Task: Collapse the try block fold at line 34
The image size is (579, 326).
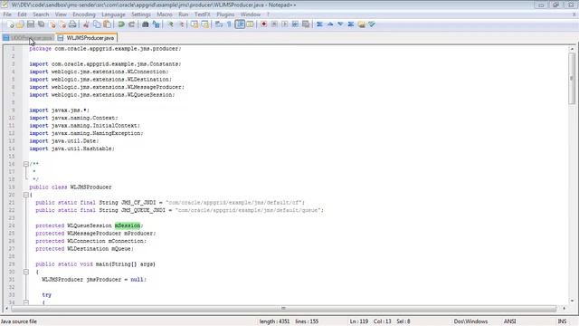Action: tap(26, 302)
